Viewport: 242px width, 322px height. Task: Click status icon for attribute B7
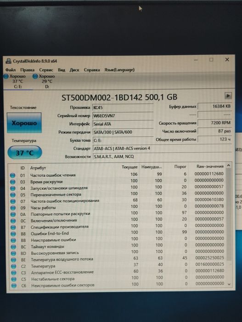pyautogui.click(x=13, y=227)
